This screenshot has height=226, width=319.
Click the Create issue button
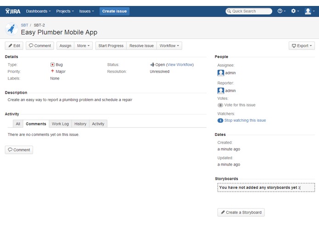[x=114, y=11]
